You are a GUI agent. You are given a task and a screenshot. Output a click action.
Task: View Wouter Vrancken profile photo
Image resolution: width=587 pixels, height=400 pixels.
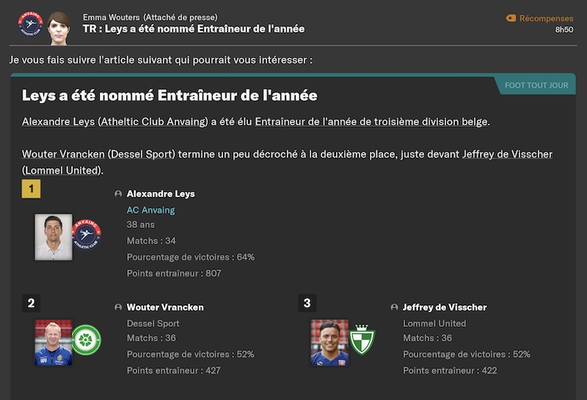[x=54, y=342]
